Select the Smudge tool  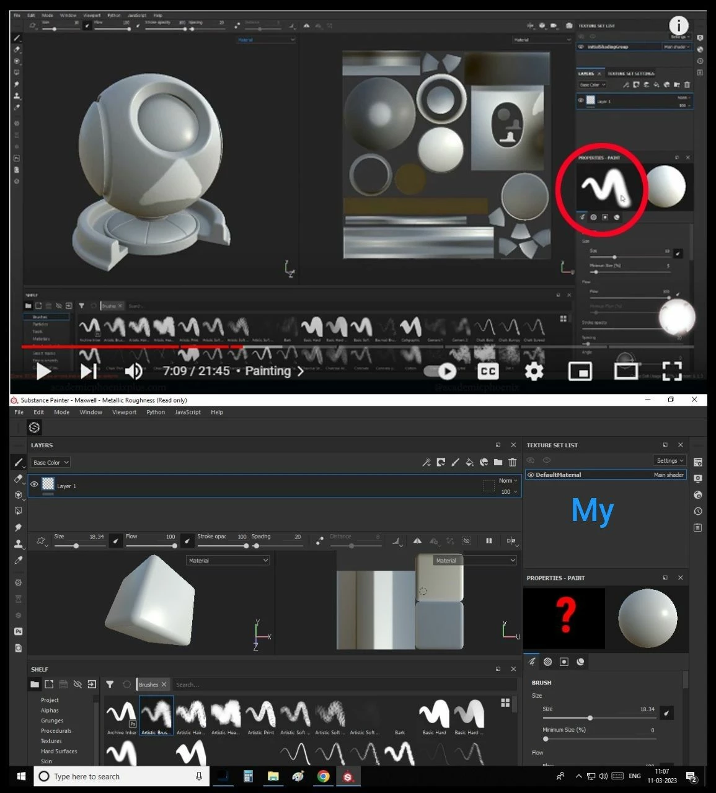pos(18,527)
